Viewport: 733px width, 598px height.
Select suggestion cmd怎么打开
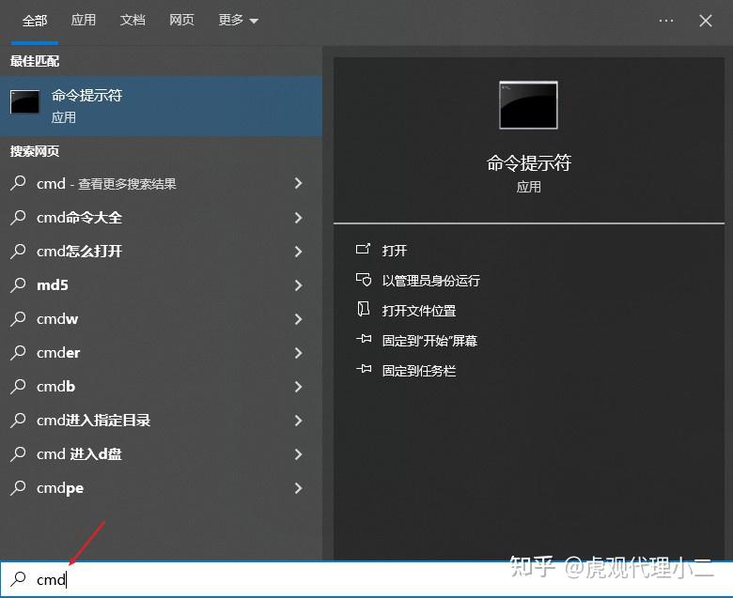tap(161, 252)
